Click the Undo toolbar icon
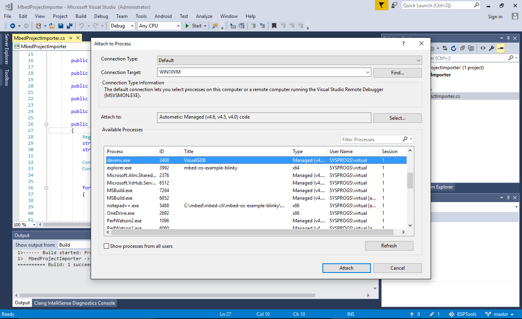This screenshot has height=319, width=522. tap(81, 26)
